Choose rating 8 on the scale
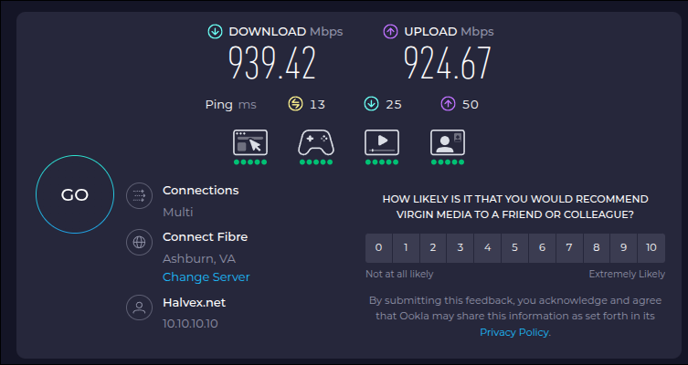 pos(596,247)
